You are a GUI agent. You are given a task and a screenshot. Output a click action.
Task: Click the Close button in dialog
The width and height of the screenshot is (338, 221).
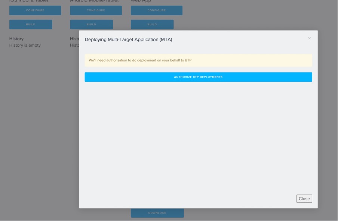(304, 199)
